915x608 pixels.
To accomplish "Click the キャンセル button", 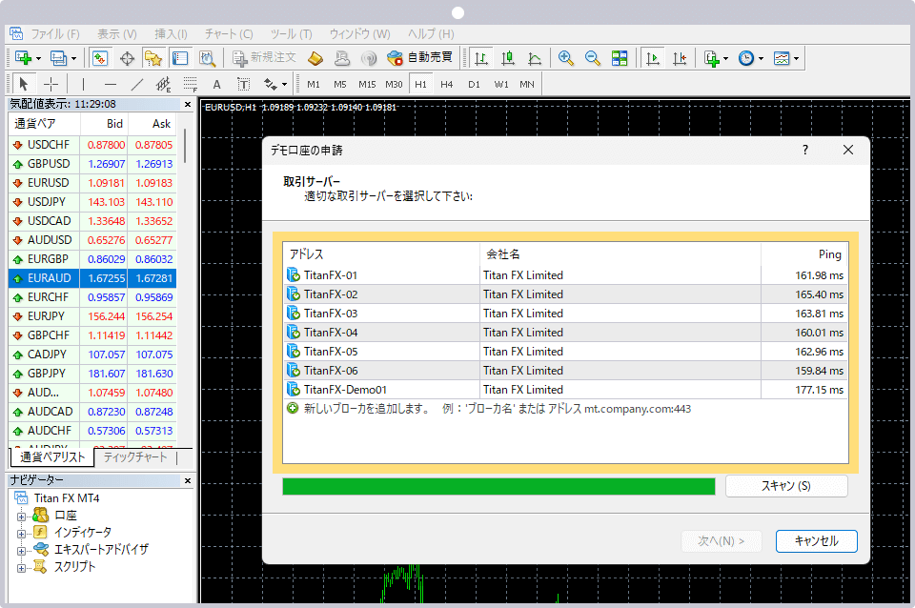I will [x=817, y=541].
